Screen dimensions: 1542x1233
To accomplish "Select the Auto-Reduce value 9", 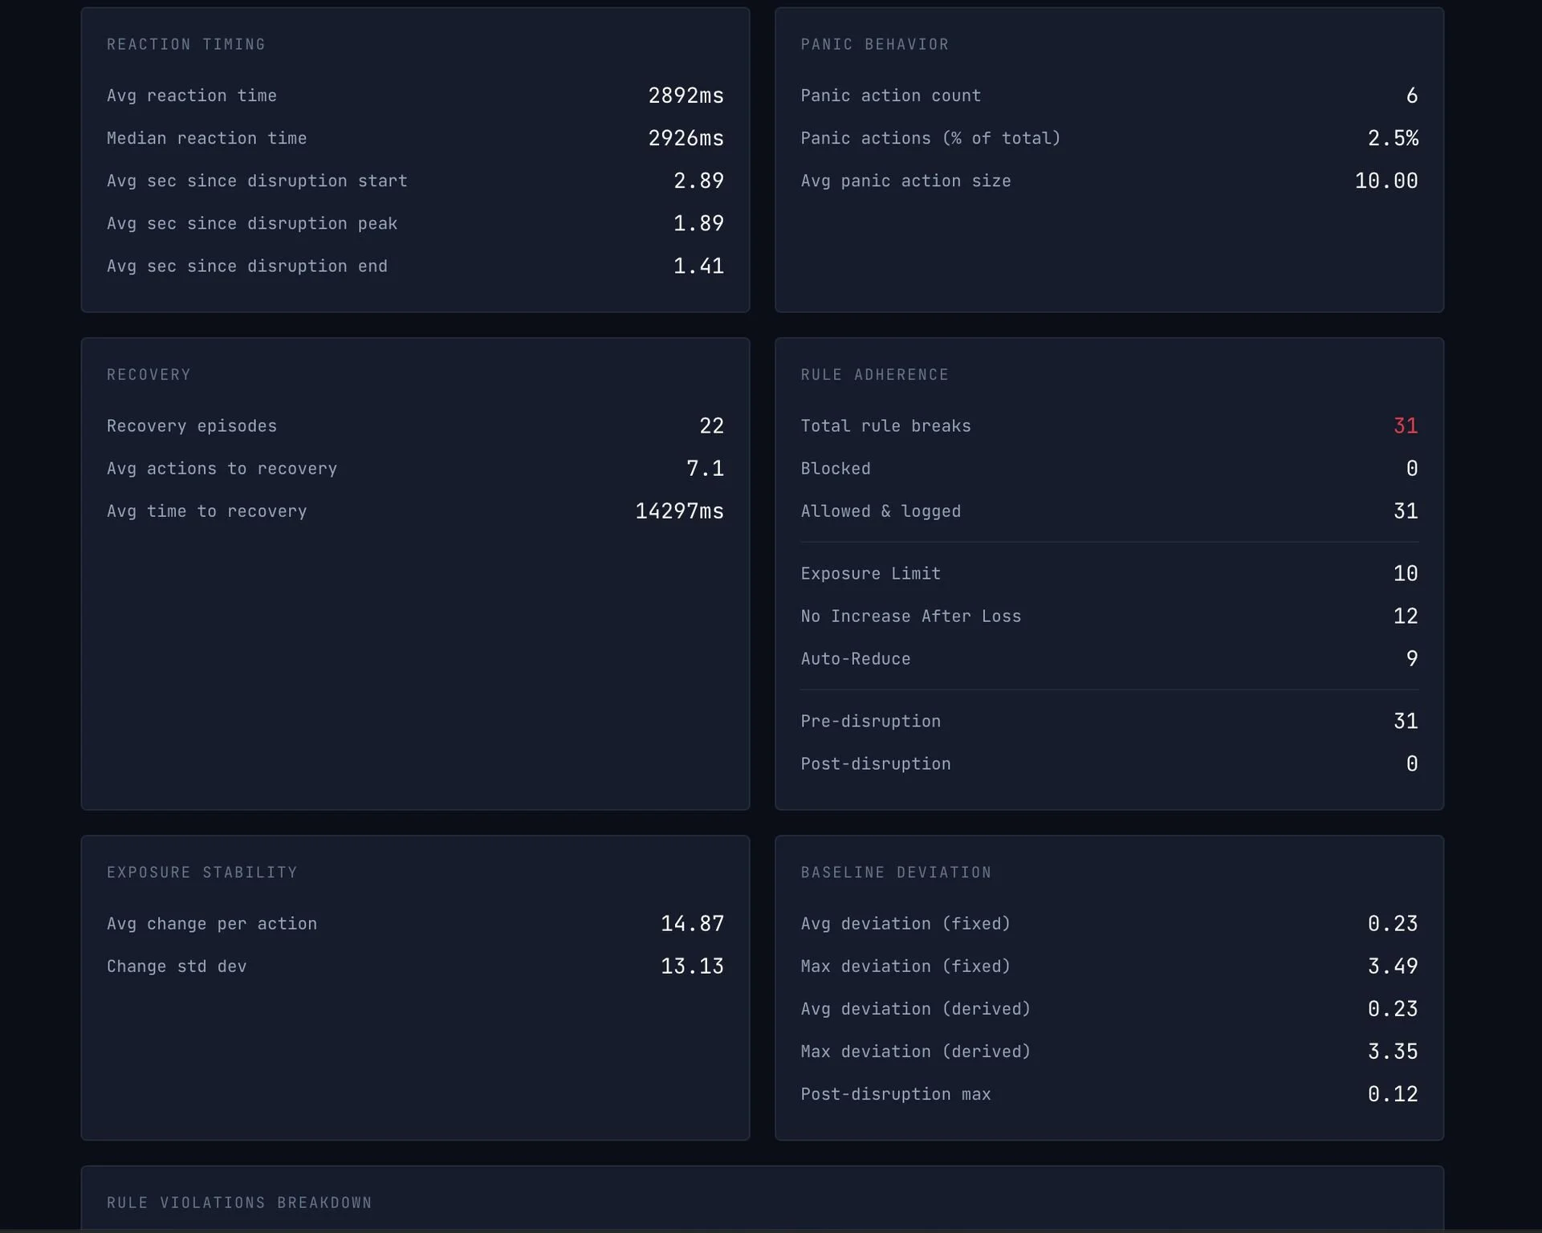I will pos(1412,659).
